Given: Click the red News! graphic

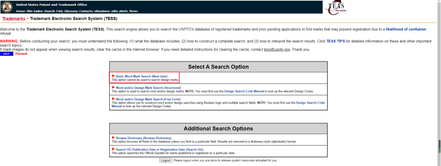Looking at the screenshot, I should (x=21, y=54).
